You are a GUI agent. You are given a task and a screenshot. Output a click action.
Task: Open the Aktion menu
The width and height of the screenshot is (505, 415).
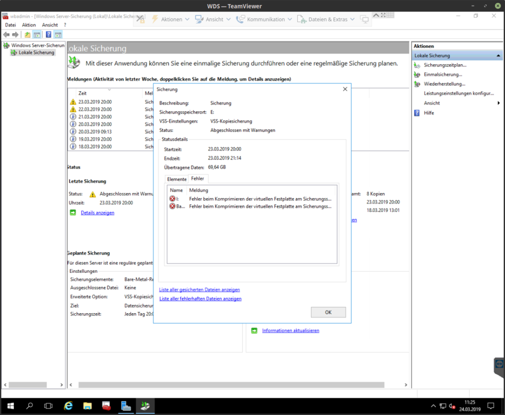29,25
